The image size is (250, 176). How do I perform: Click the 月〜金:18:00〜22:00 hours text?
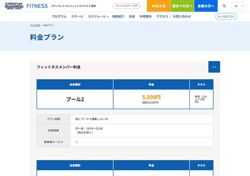tap(89, 128)
